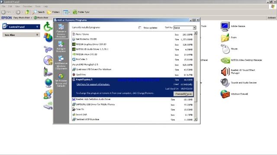Select Sentinel HASP Runtime entry icon
The width and height of the screenshot is (277, 155).
(74, 119)
